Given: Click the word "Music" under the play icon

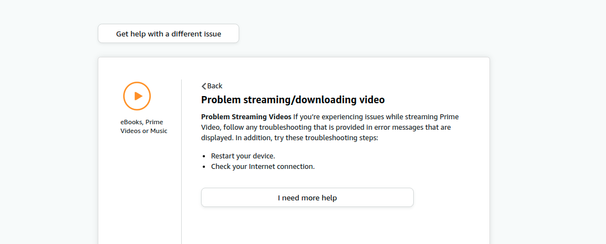Looking at the screenshot, I should coord(157,131).
